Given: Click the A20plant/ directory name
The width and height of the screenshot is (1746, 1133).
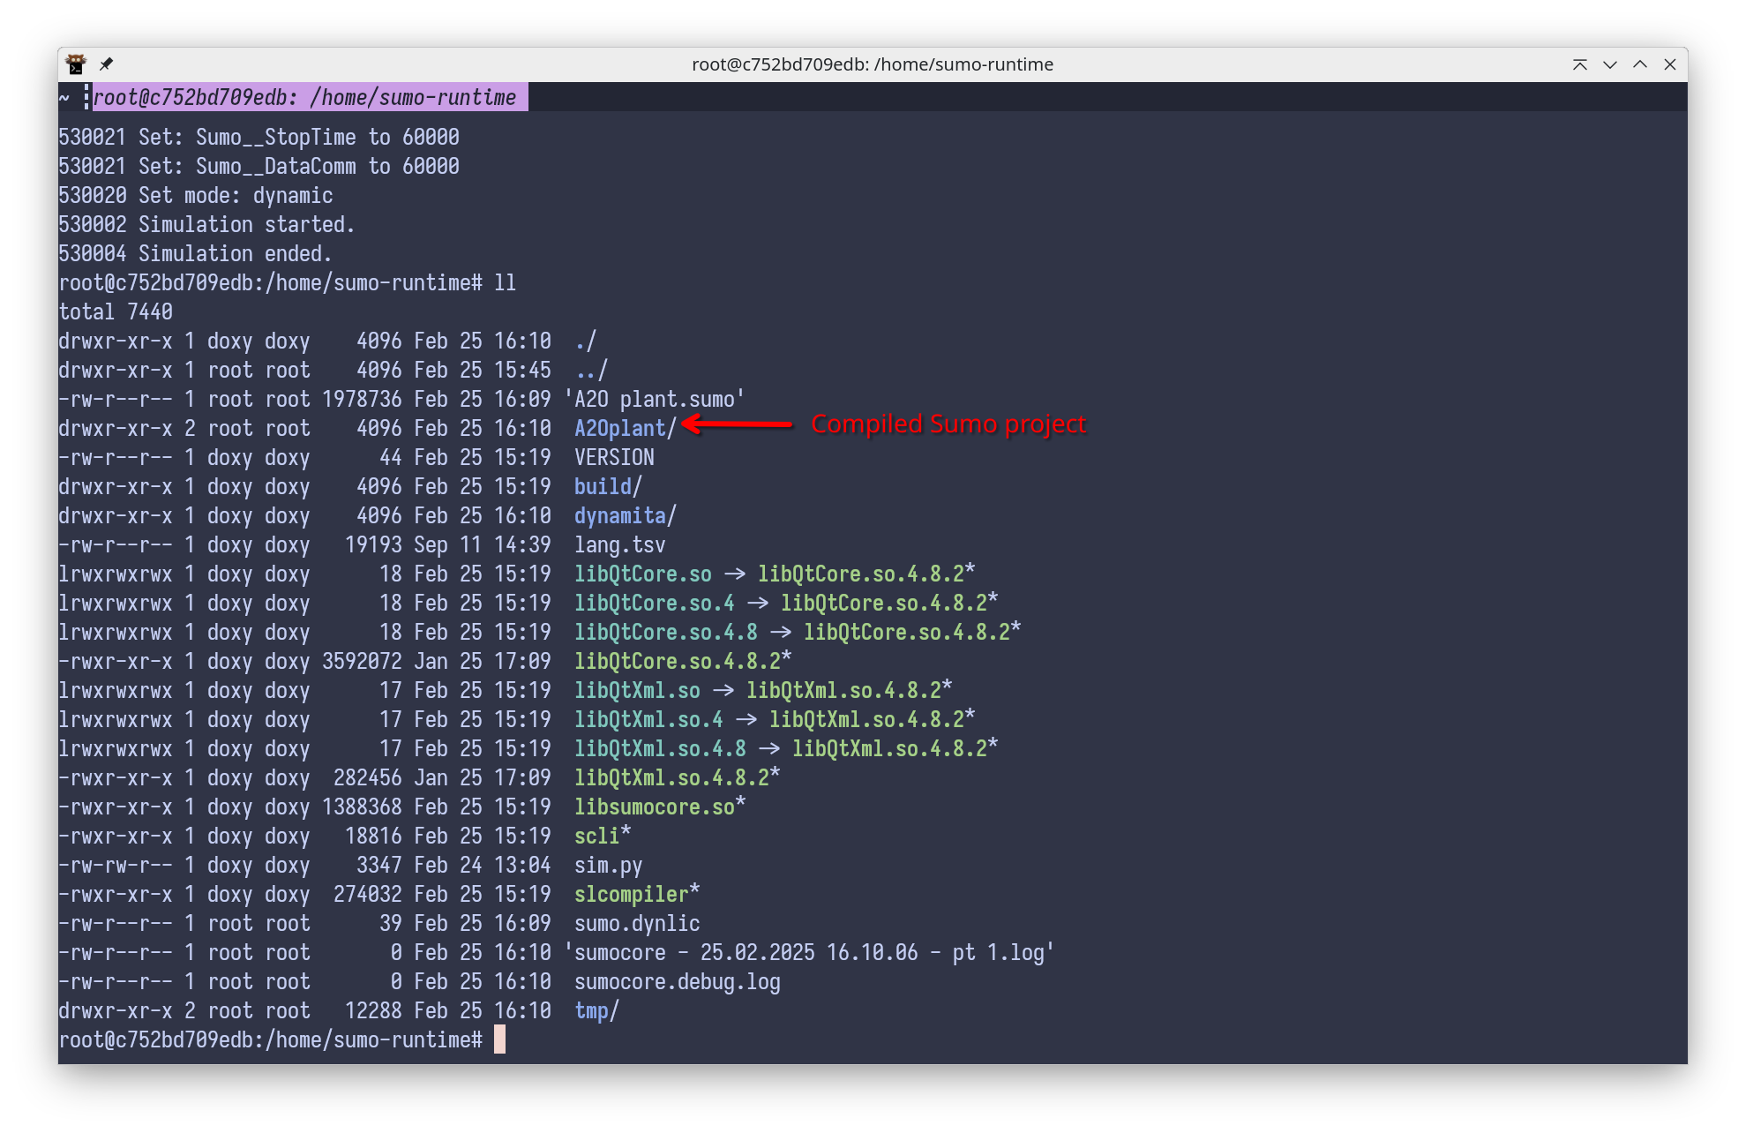Looking at the screenshot, I should (625, 428).
